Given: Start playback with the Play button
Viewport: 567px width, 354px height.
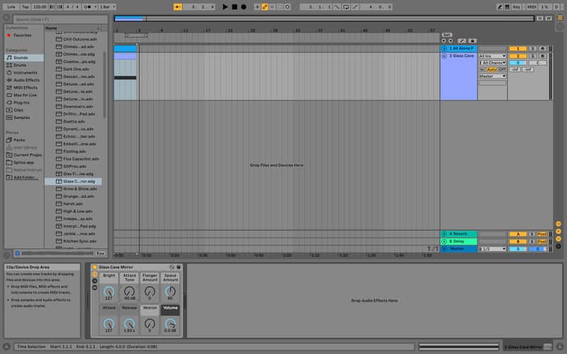Looking at the screenshot, I should point(225,7).
